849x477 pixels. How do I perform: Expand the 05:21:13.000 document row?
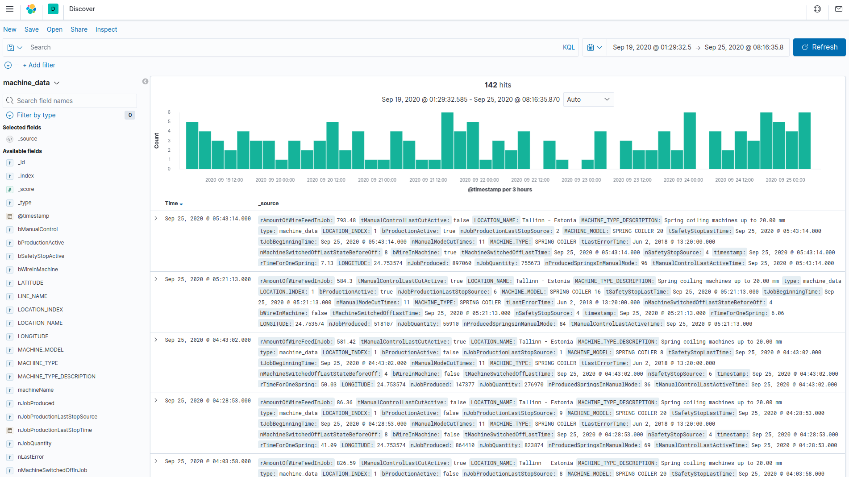[x=156, y=279]
